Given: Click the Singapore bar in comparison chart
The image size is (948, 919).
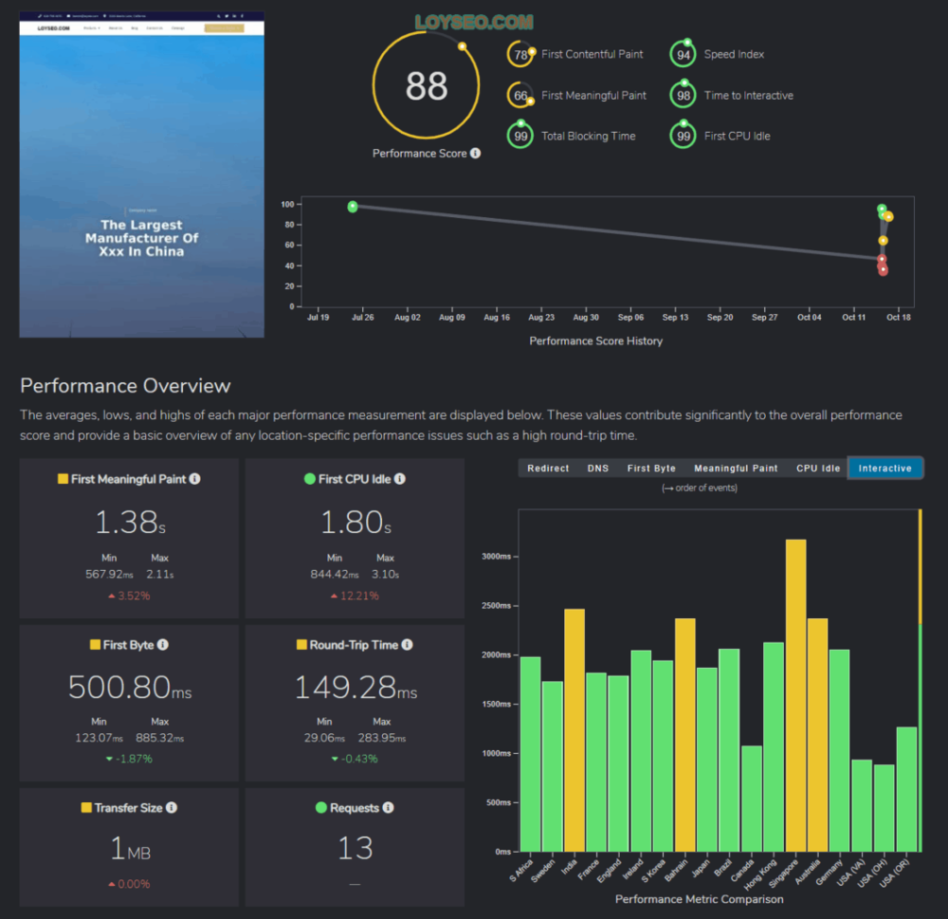Looking at the screenshot, I should tap(795, 696).
